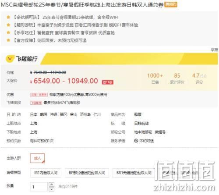This screenshot has width=219, height=195.
Task: Click the MSC荣耀号邮轮 product title
Action: pos(82,5)
